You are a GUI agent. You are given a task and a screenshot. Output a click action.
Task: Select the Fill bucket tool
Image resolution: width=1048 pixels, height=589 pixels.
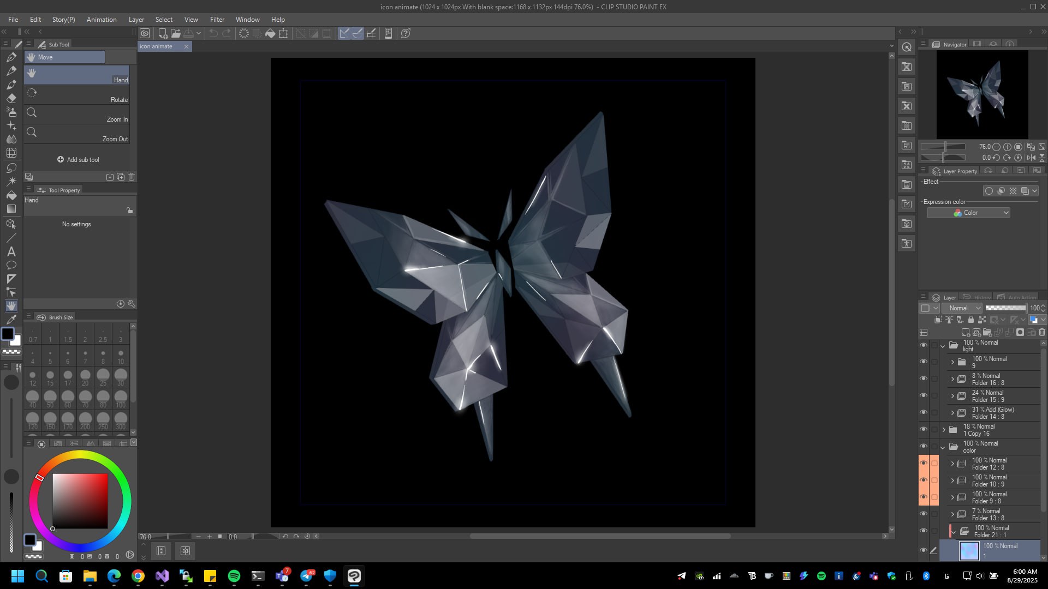(11, 195)
